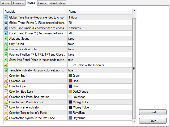Select the 'Color for Name Indicator' variable name
The image size is (170, 127).
[24, 107]
